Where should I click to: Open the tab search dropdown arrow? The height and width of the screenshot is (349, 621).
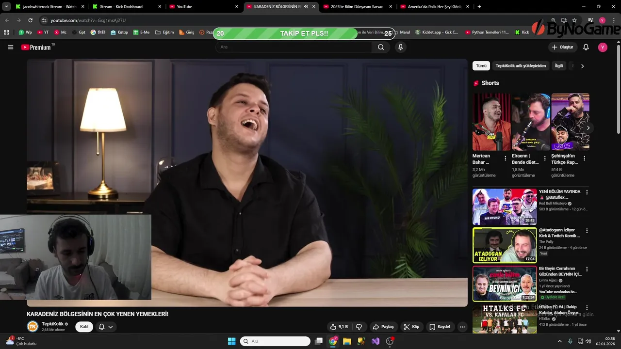tap(6, 7)
